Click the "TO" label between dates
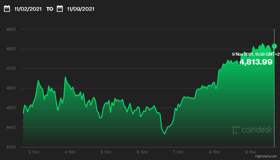 point(49,9)
